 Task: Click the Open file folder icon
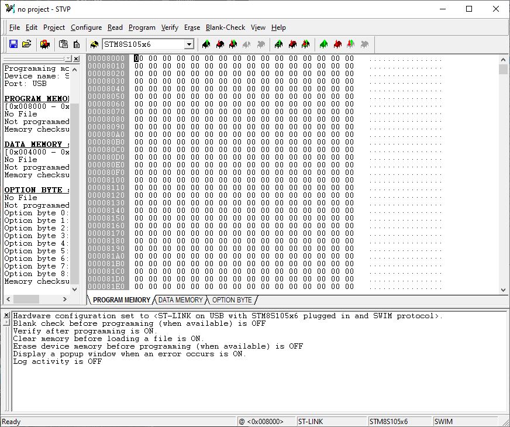(x=26, y=44)
